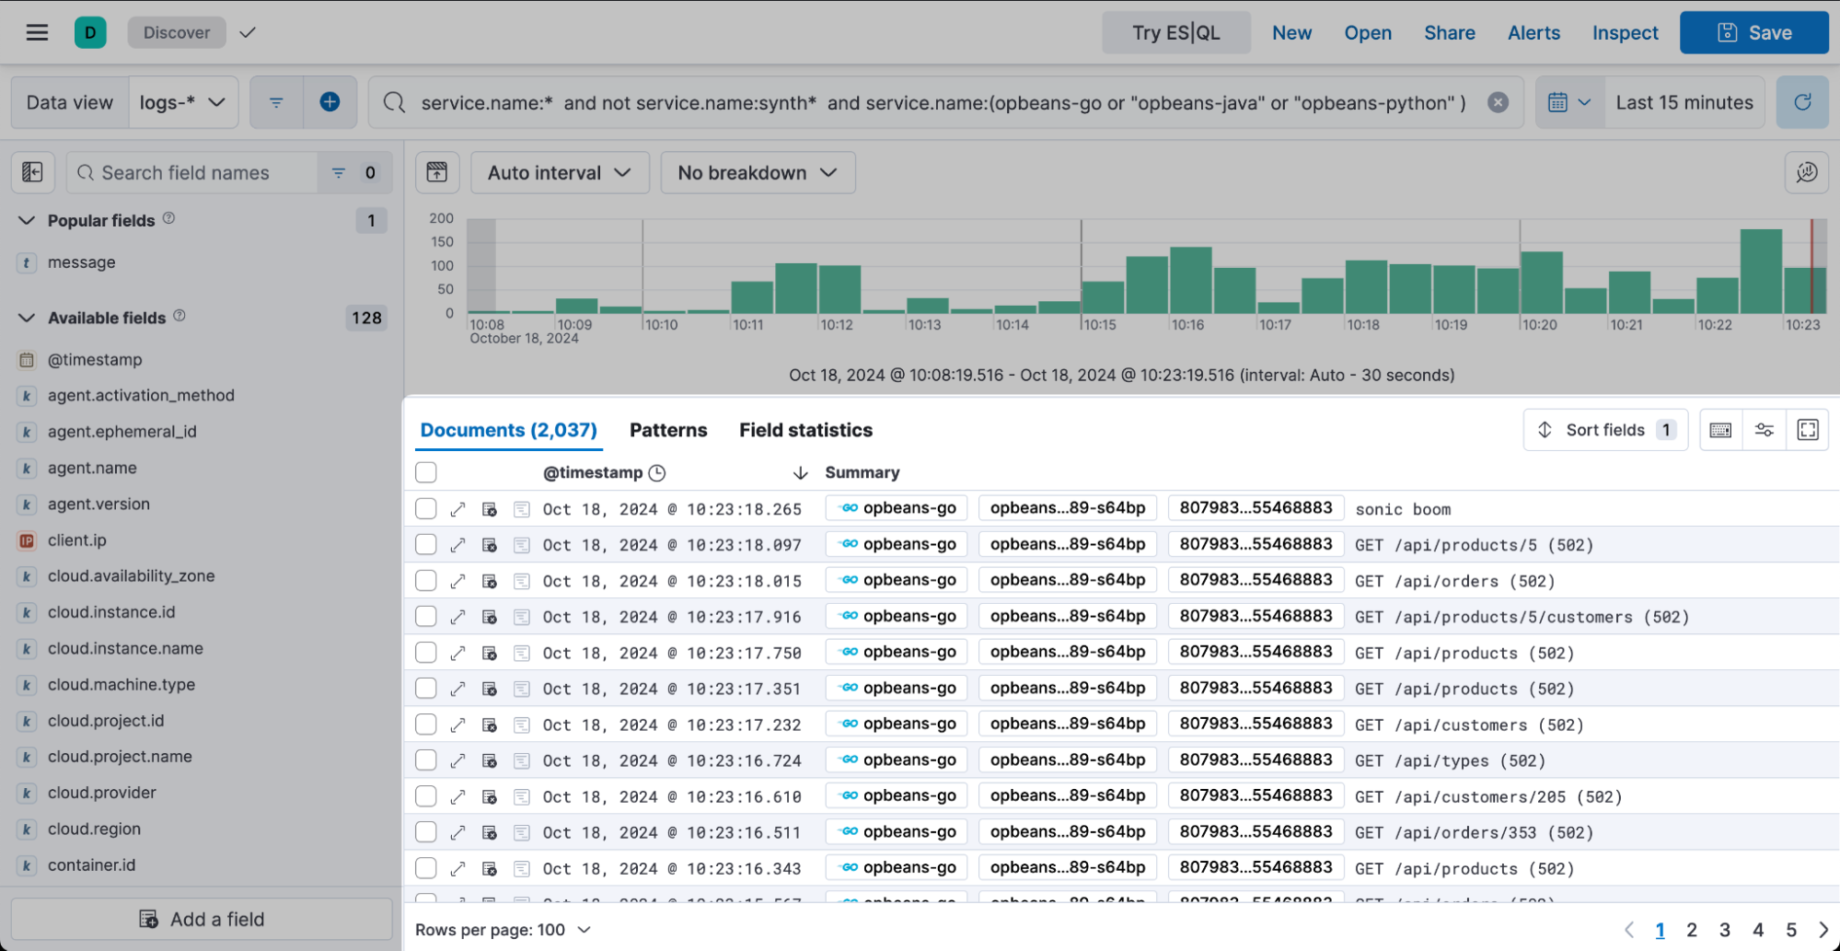Switch to the Field statistics tab

[805, 430]
